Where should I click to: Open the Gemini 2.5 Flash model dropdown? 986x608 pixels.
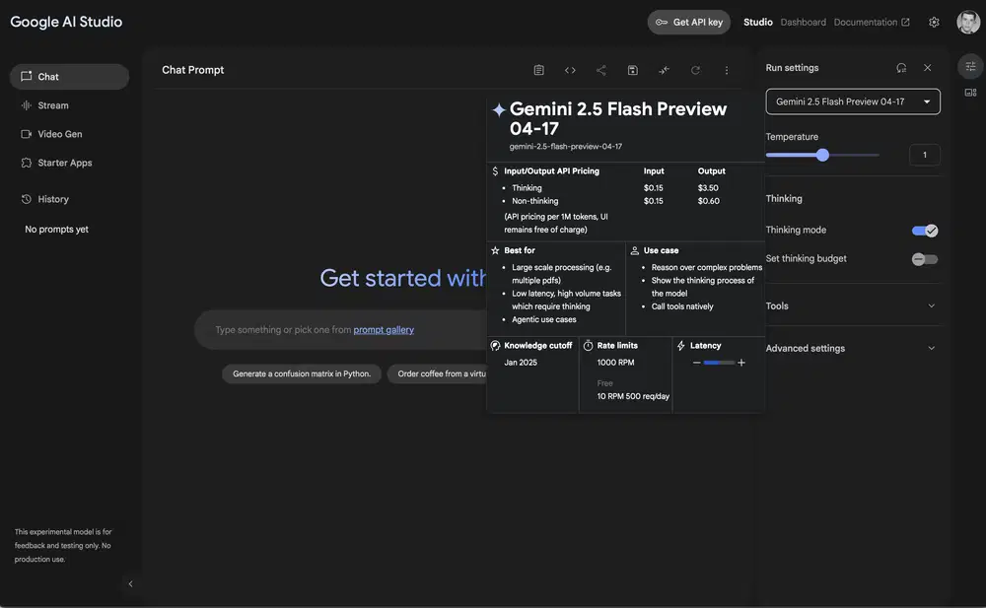click(x=853, y=101)
